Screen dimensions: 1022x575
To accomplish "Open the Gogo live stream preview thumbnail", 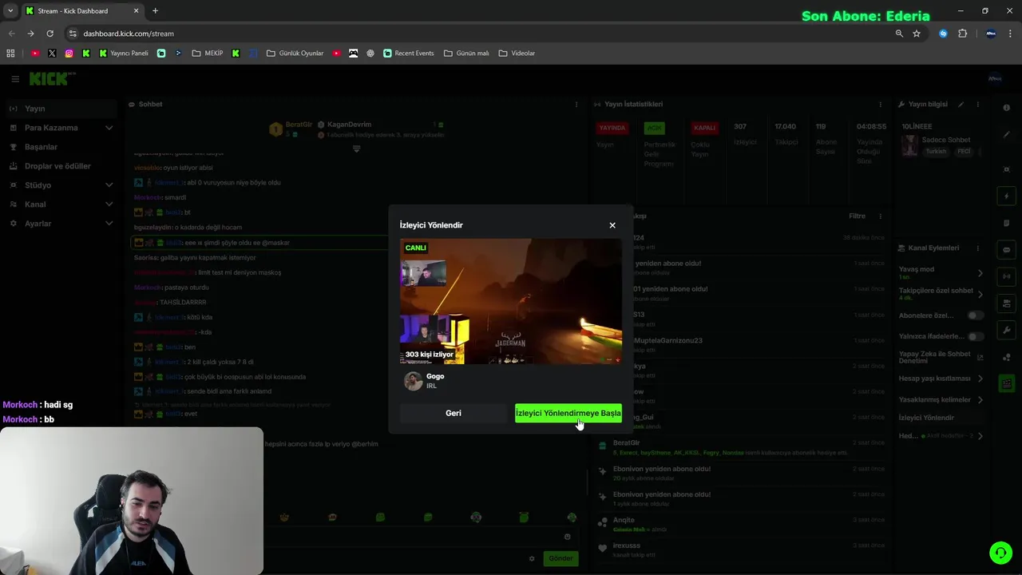I will pyautogui.click(x=511, y=301).
